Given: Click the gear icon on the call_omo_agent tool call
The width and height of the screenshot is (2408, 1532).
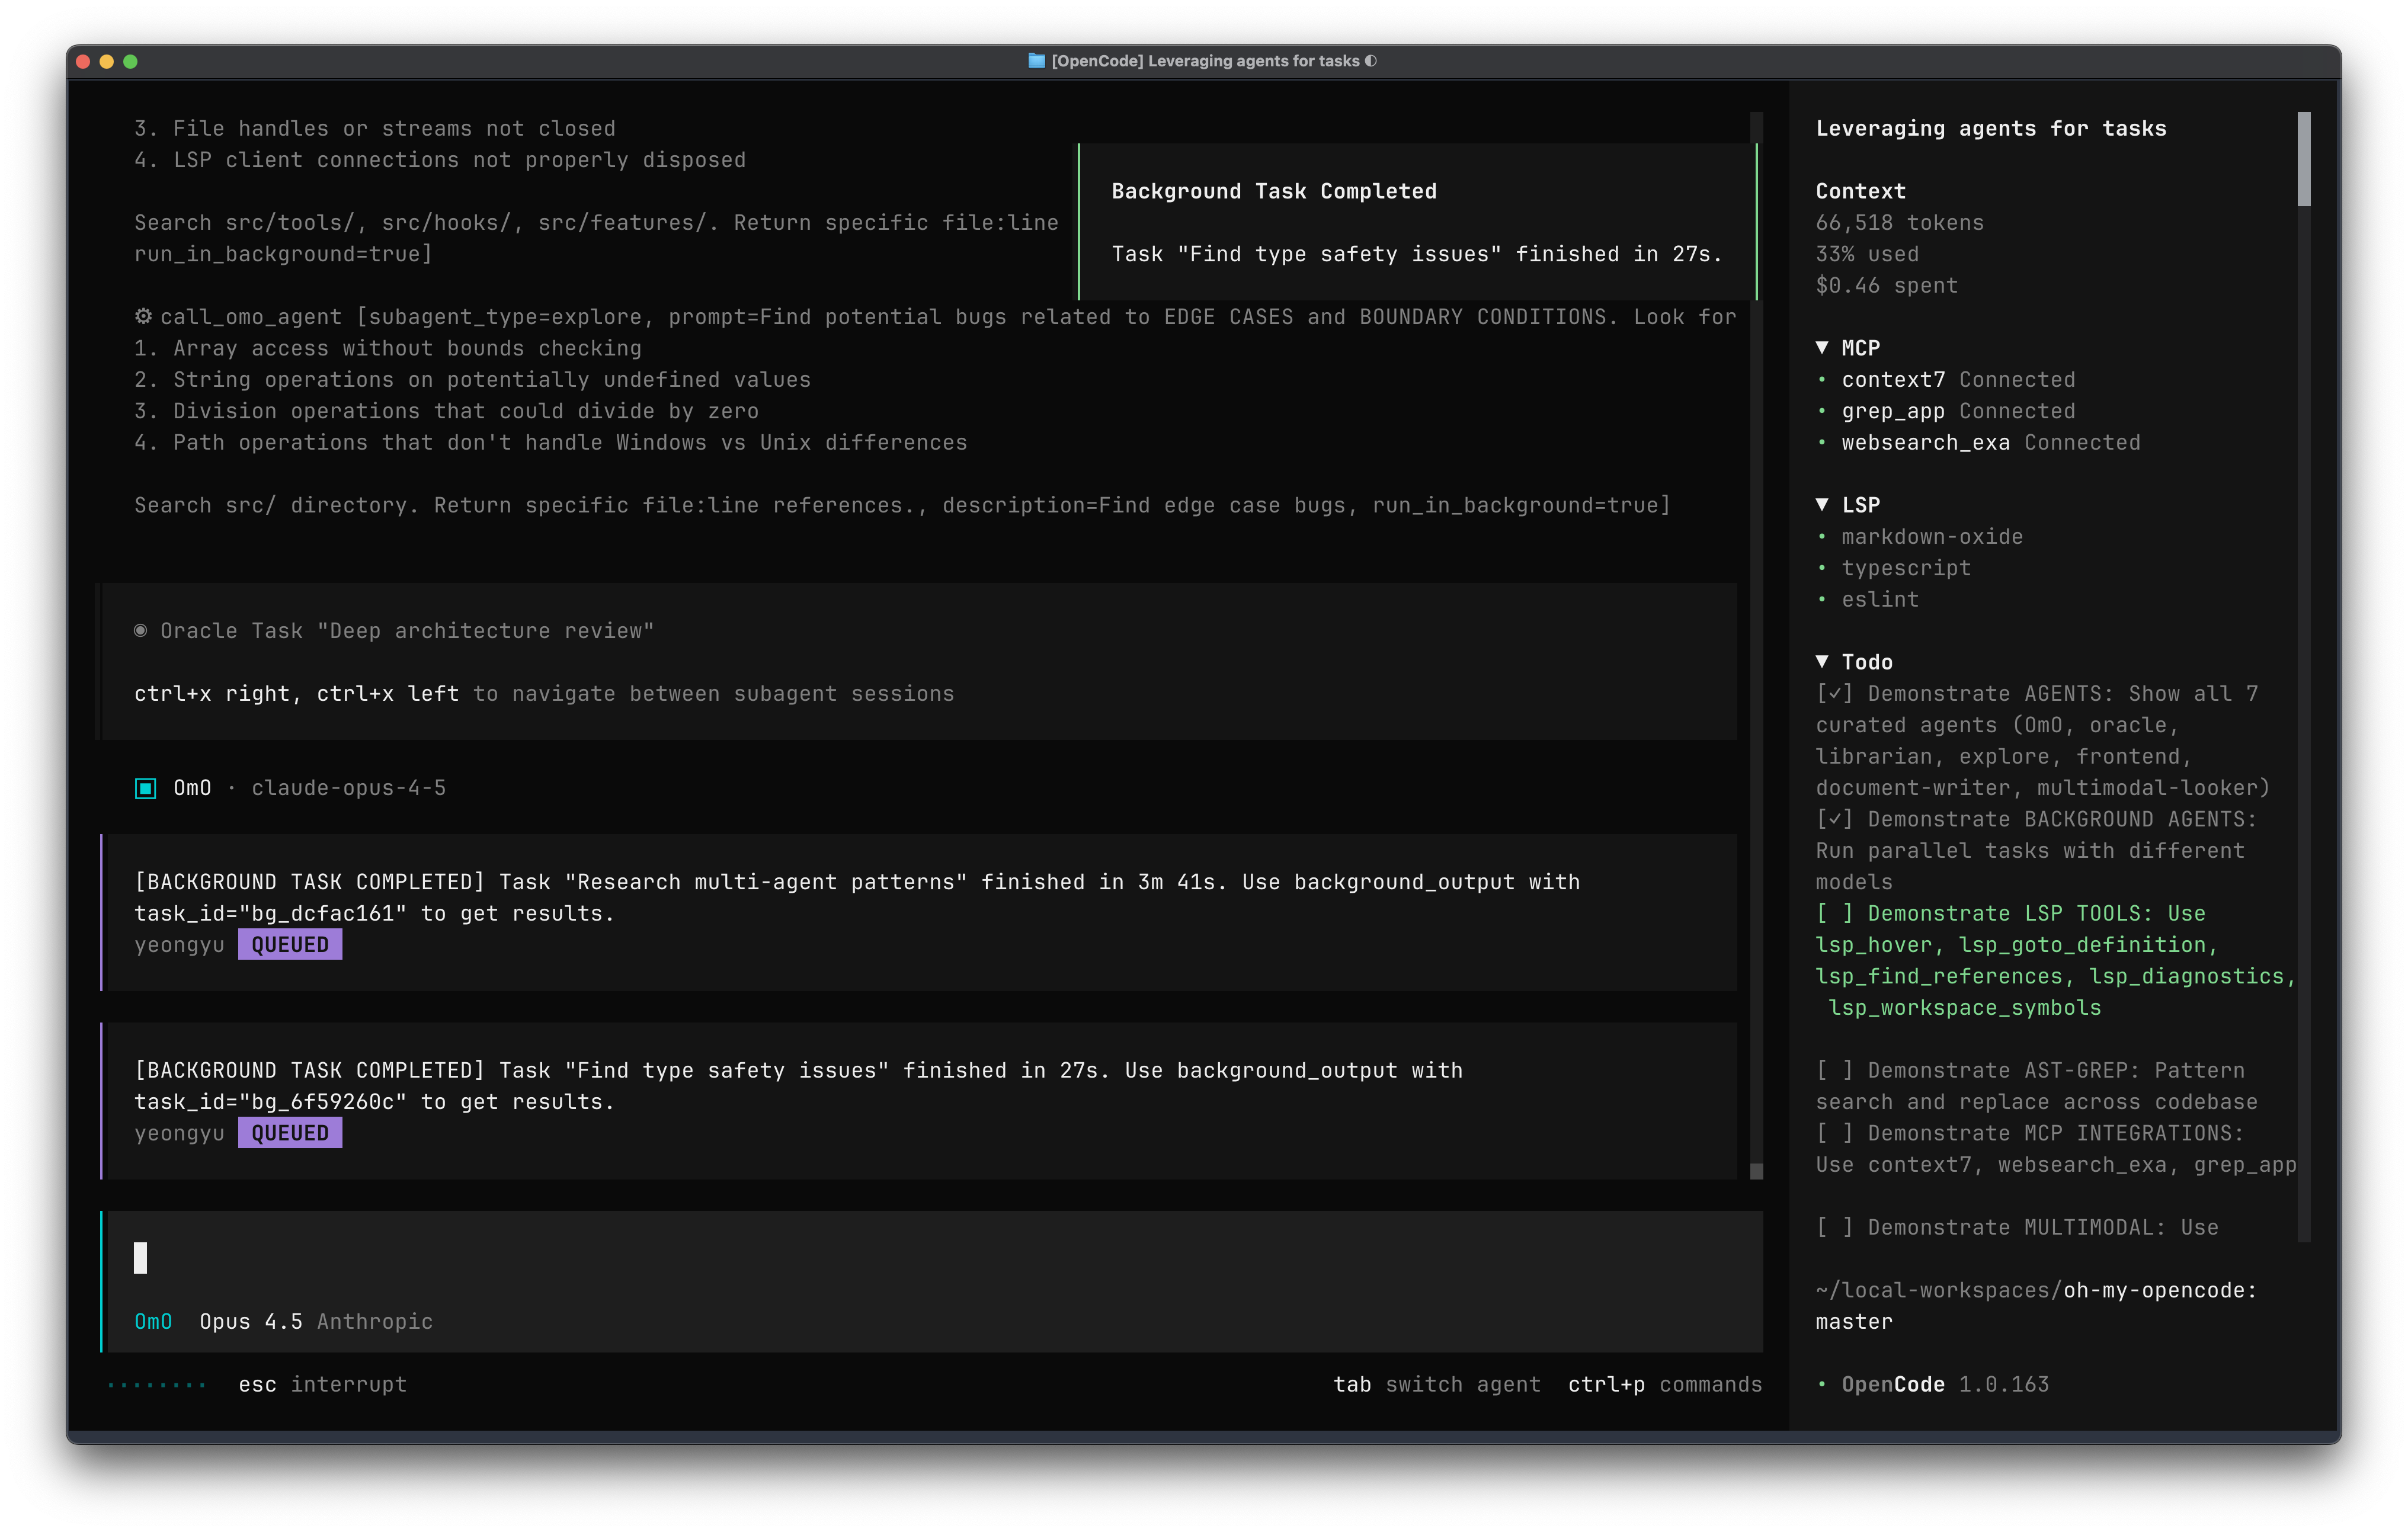Looking at the screenshot, I should point(143,316).
